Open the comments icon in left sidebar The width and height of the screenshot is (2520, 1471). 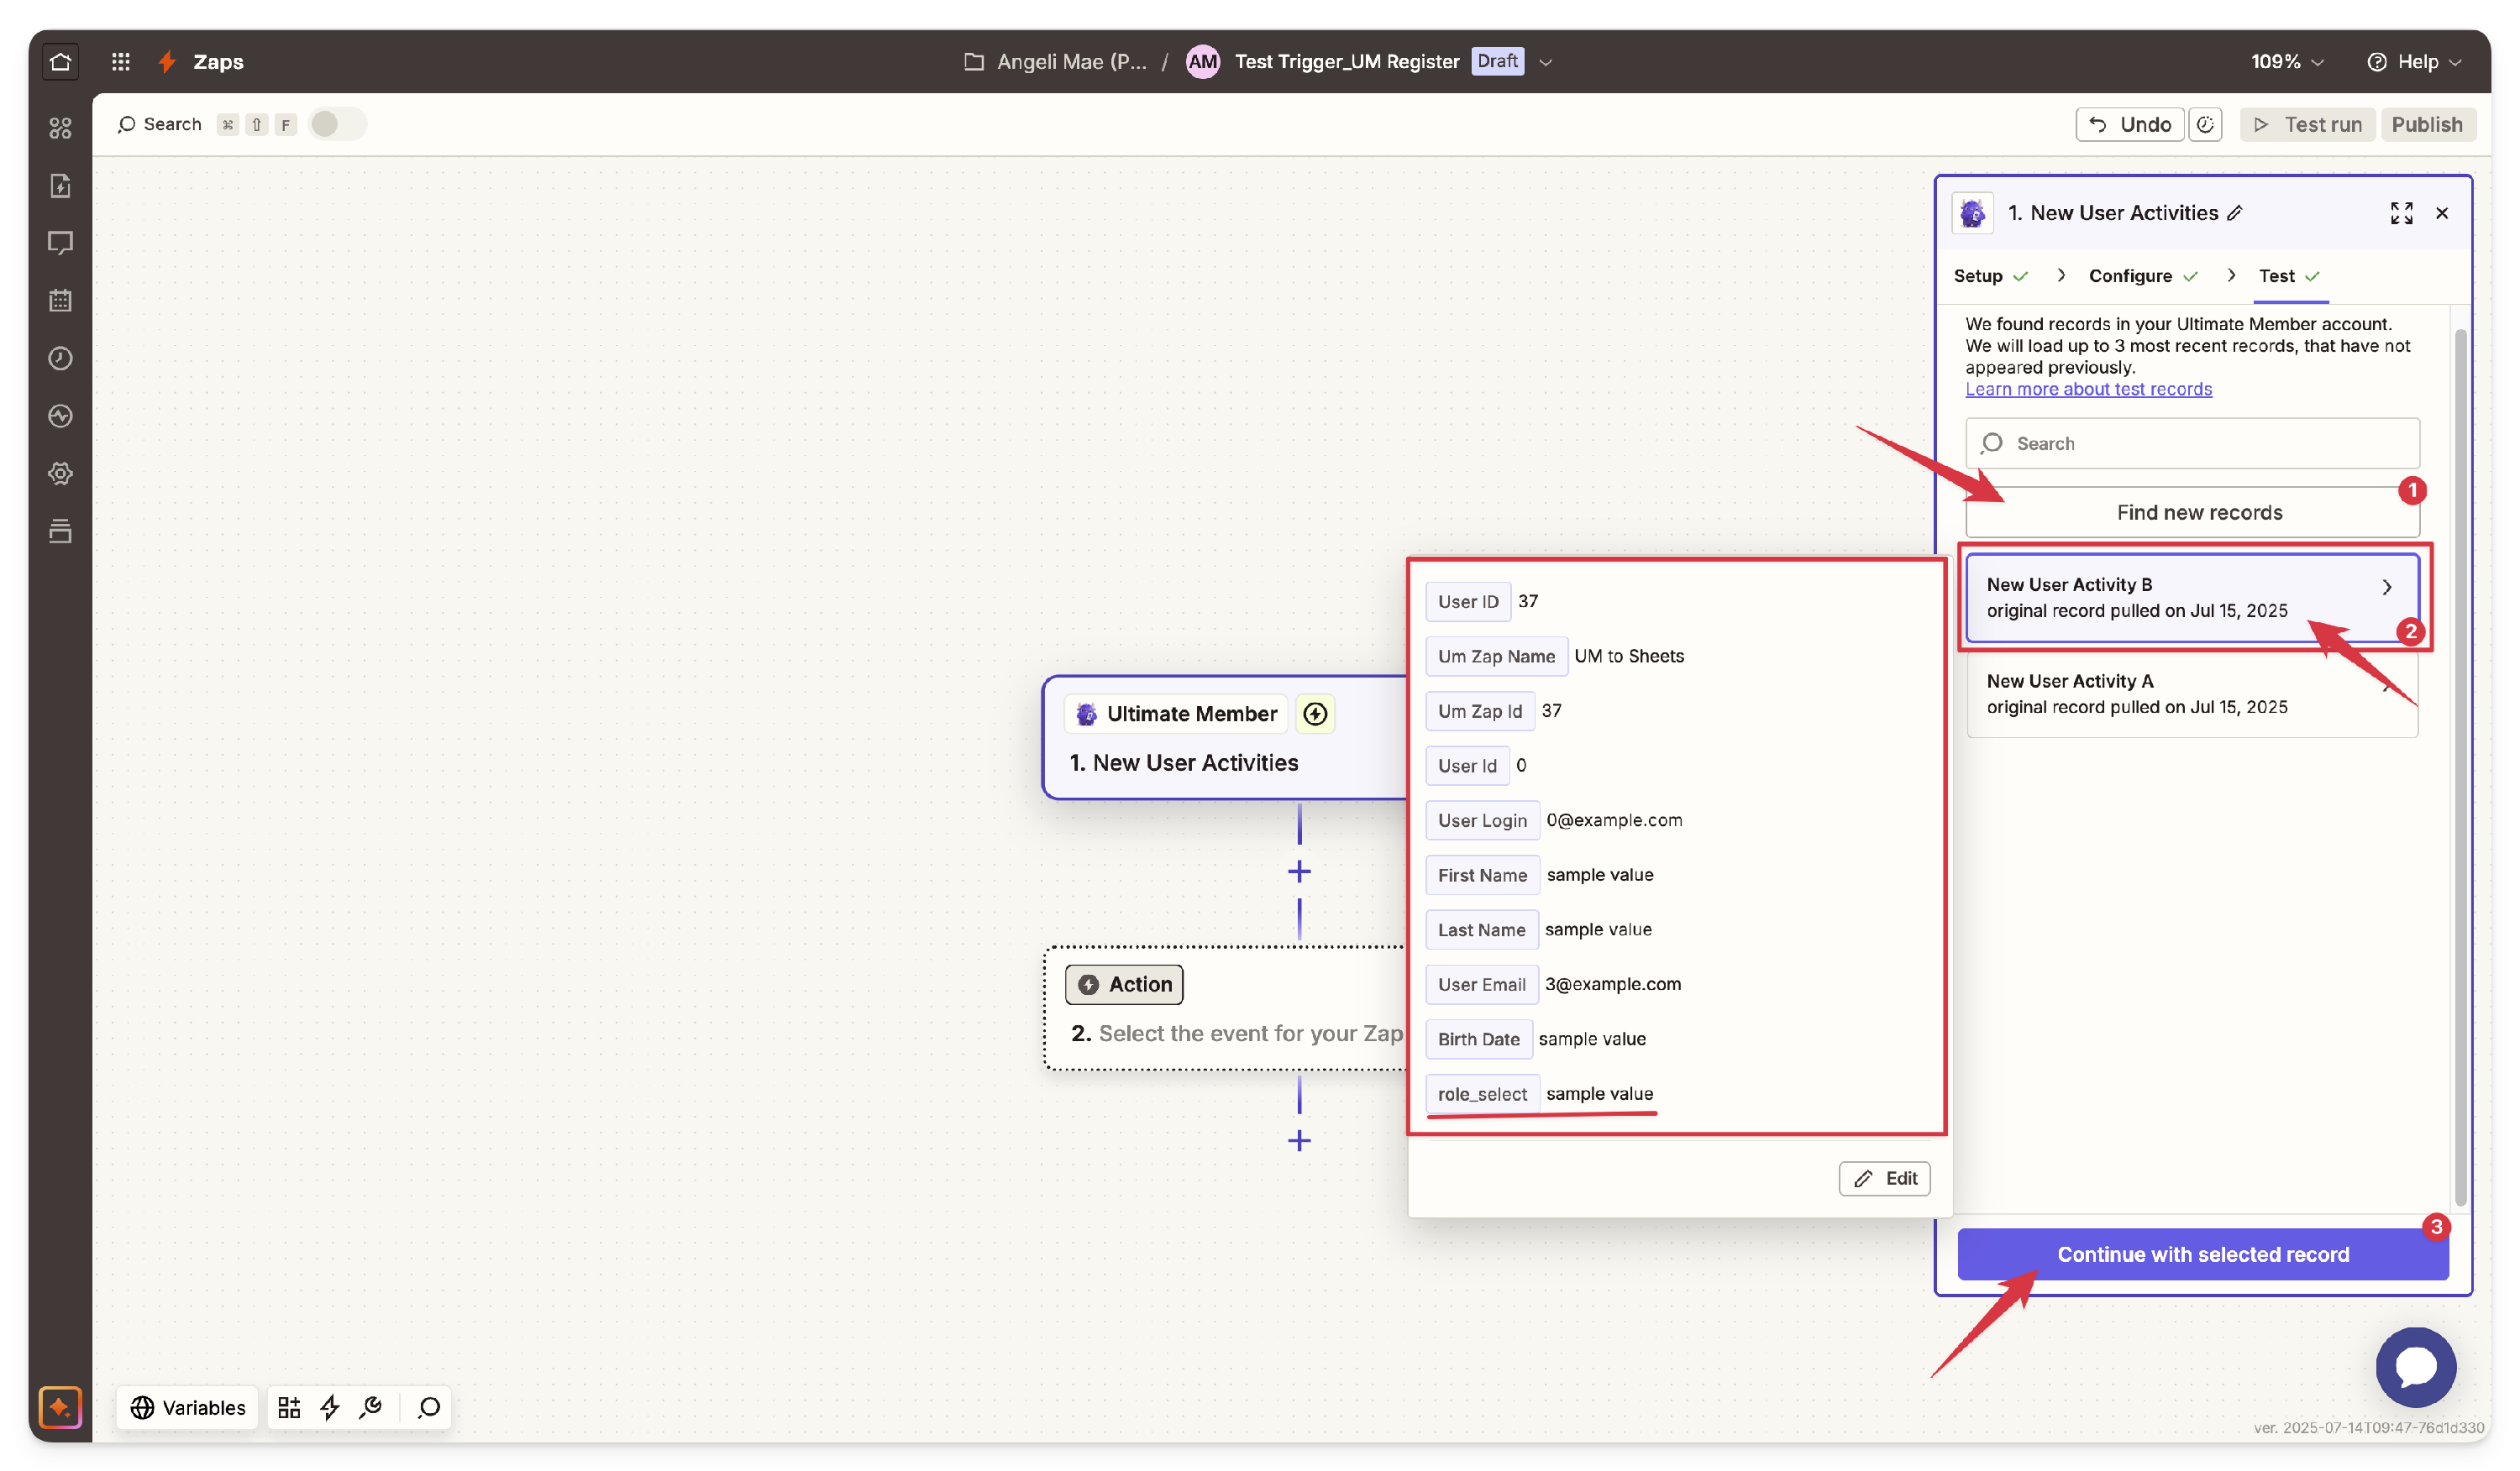click(x=60, y=243)
